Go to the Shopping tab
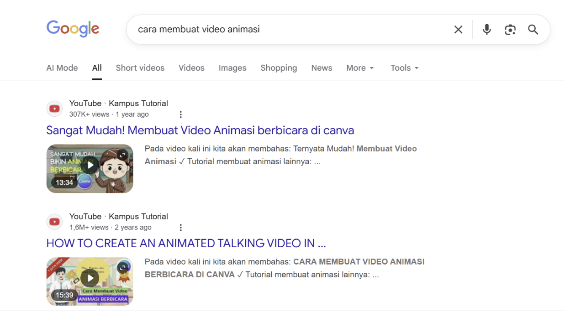Image resolution: width=565 pixels, height=312 pixels. pos(279,68)
